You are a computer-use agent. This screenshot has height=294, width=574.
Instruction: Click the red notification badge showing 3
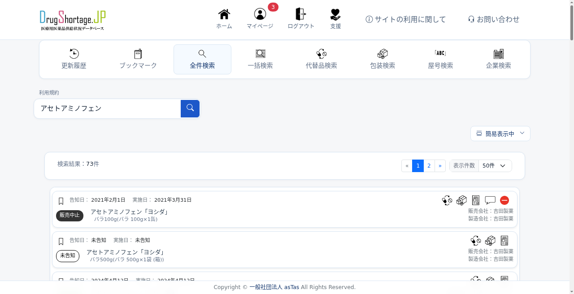tap(273, 7)
